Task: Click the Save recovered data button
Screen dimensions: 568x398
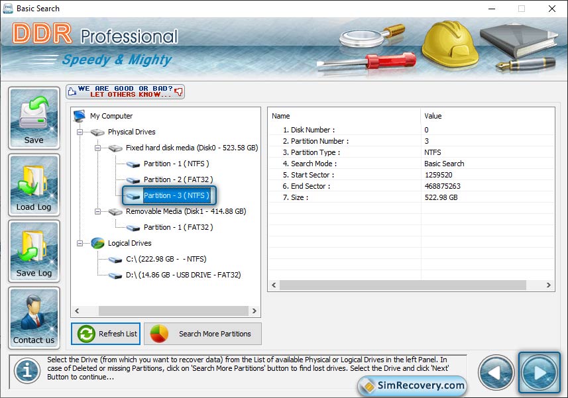Action: click(x=34, y=118)
